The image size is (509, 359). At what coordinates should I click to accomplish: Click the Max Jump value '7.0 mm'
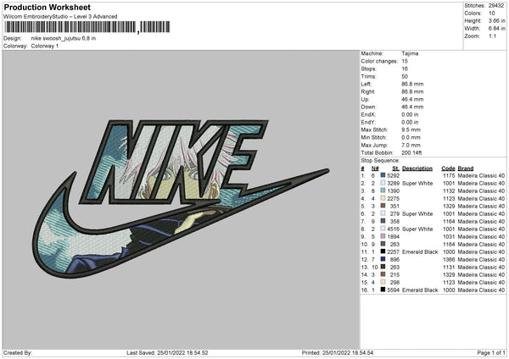click(411, 145)
